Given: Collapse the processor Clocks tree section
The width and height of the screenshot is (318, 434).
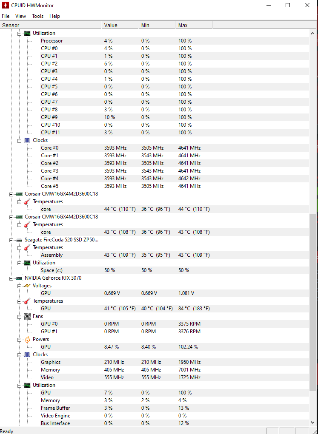Looking at the screenshot, I should pyautogui.click(x=19, y=140).
